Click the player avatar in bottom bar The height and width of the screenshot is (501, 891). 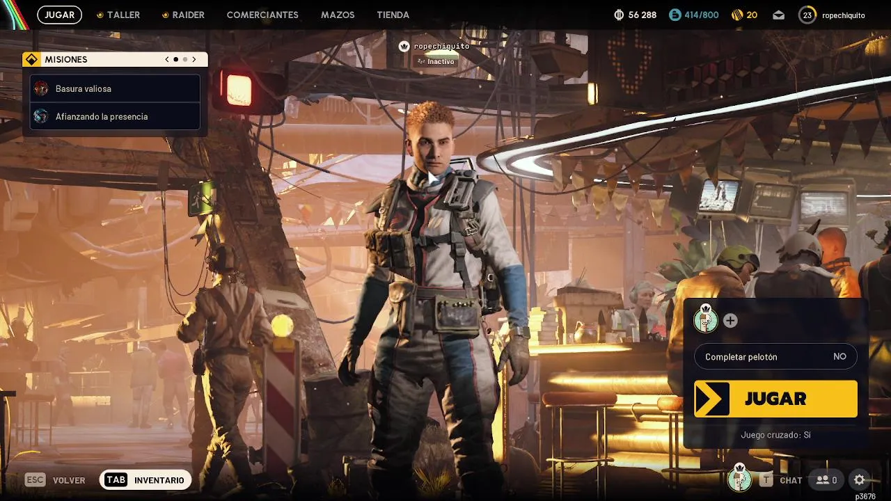(x=740, y=479)
